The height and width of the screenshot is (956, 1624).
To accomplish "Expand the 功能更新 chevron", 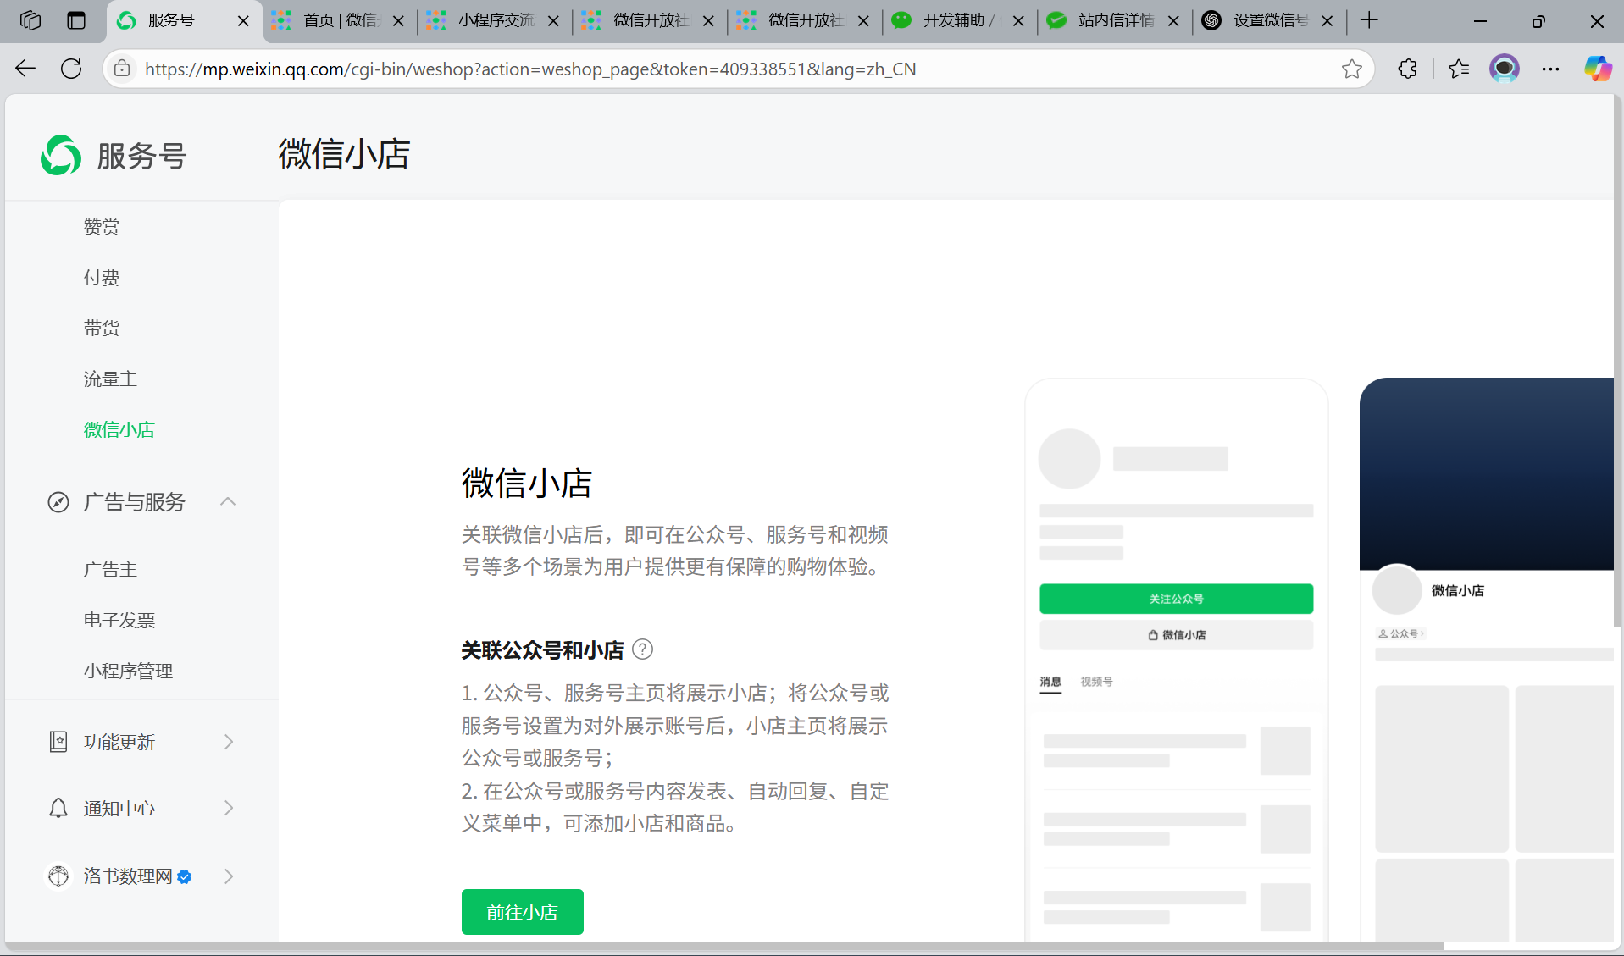I will pos(228,742).
